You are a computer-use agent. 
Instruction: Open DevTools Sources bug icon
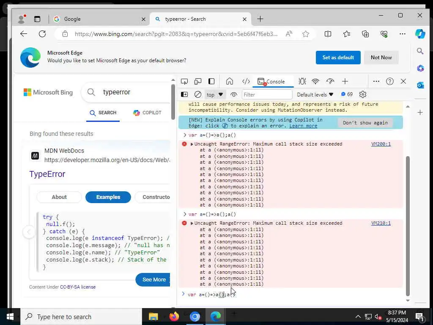coord(302,81)
